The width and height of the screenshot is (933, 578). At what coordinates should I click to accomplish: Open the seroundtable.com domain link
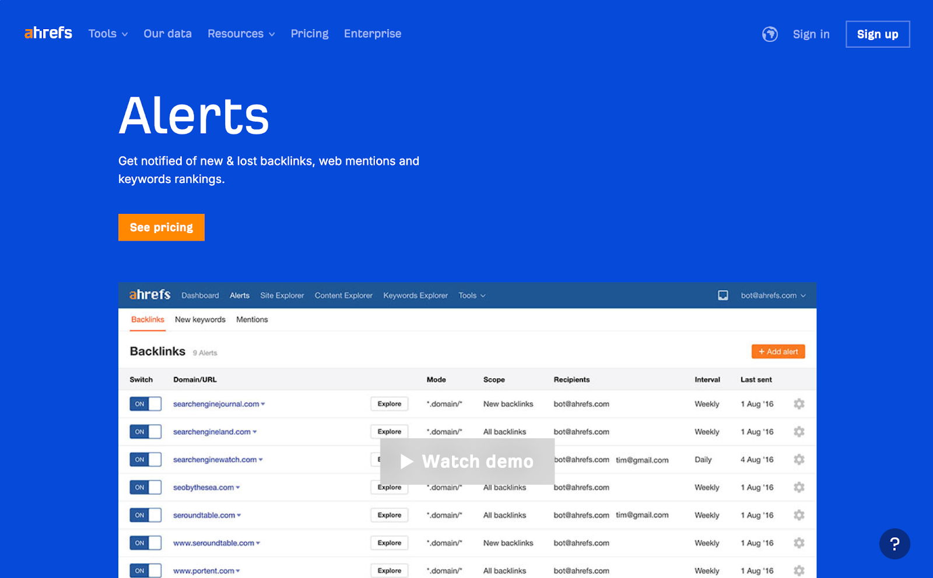(204, 515)
